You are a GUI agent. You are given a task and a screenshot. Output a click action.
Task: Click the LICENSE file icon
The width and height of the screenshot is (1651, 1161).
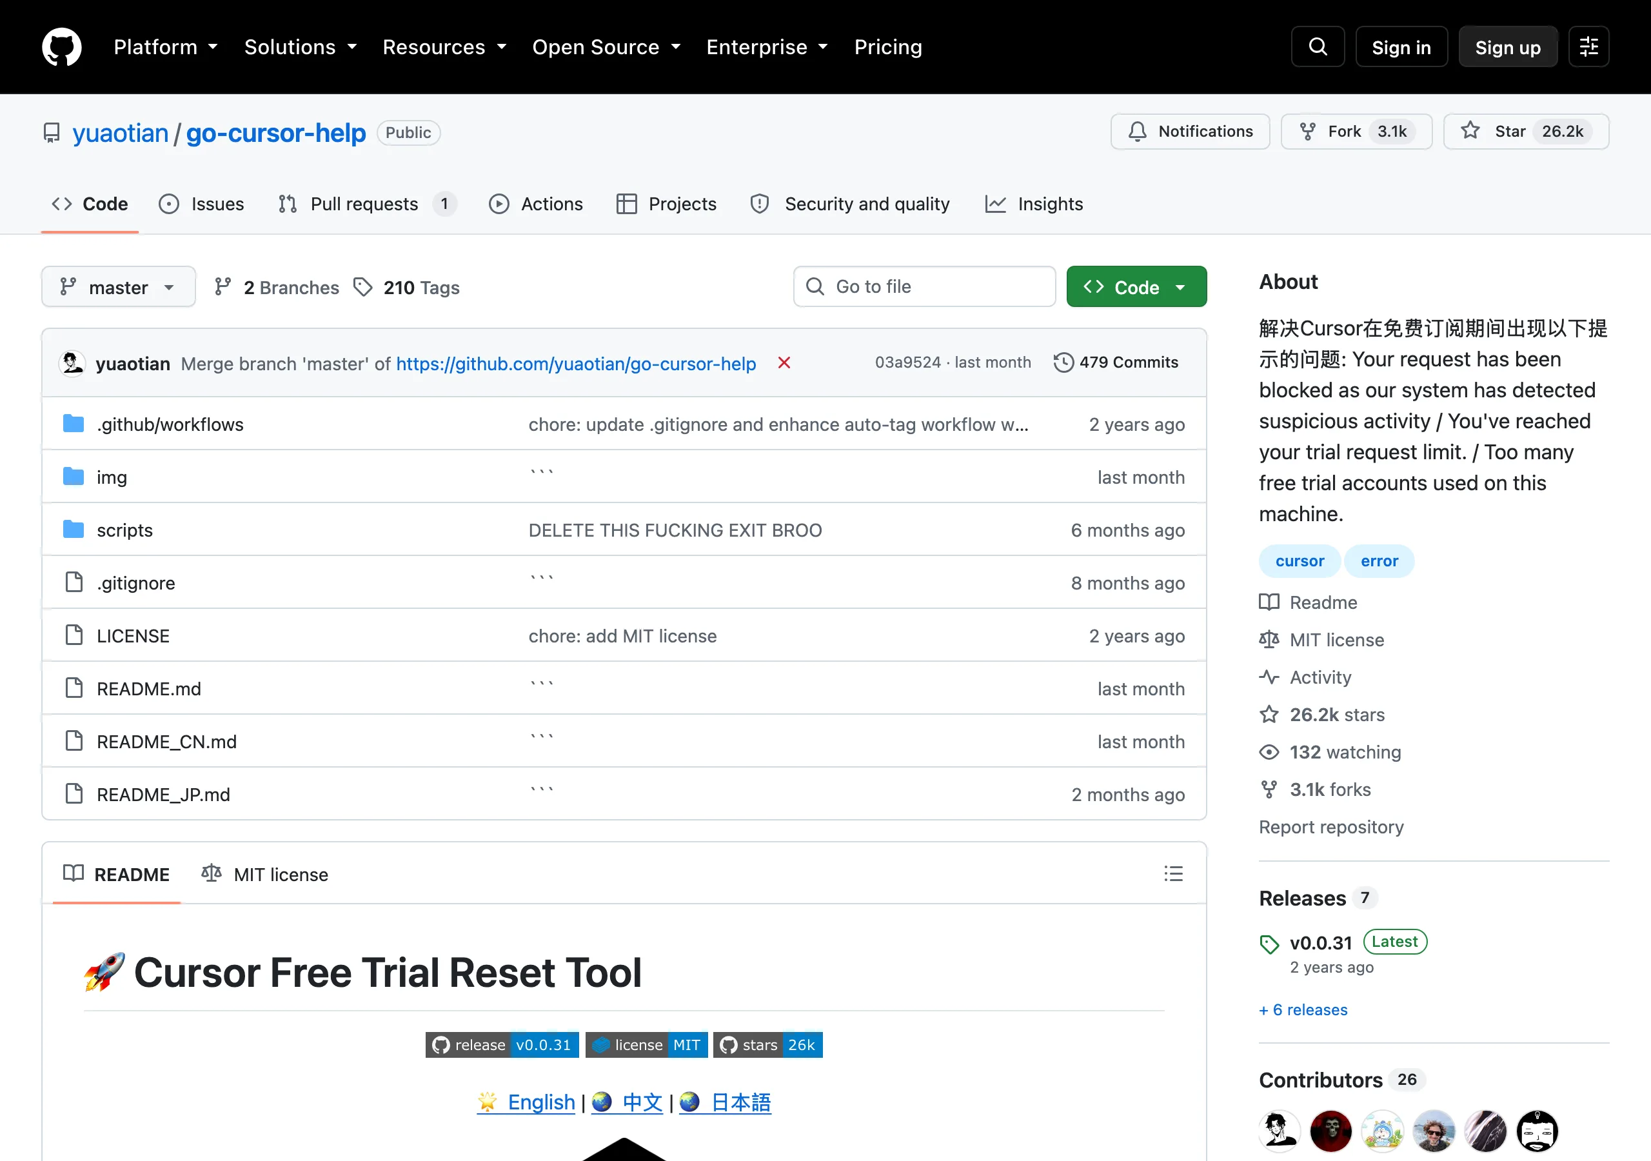74,635
